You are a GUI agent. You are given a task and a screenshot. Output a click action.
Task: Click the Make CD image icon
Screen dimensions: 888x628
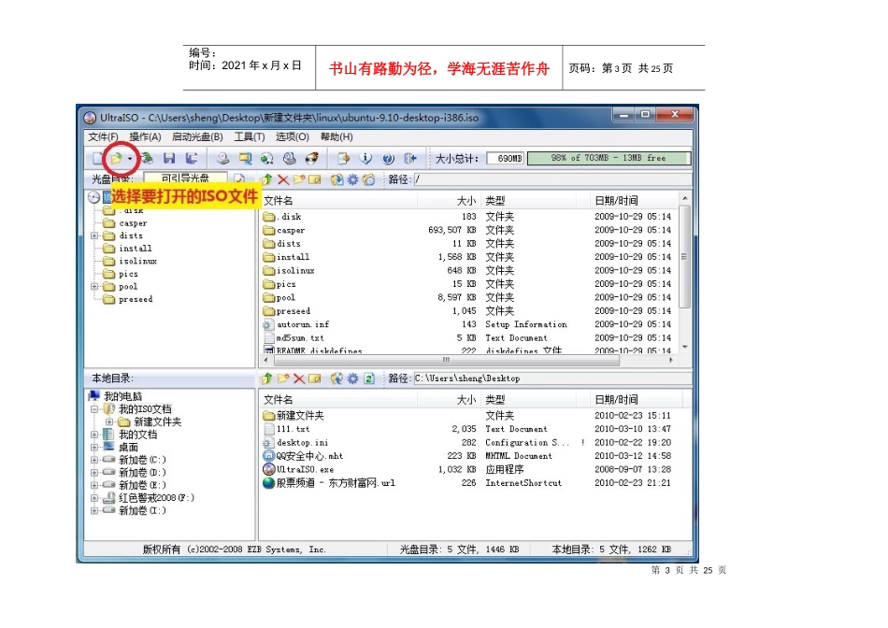click(223, 159)
